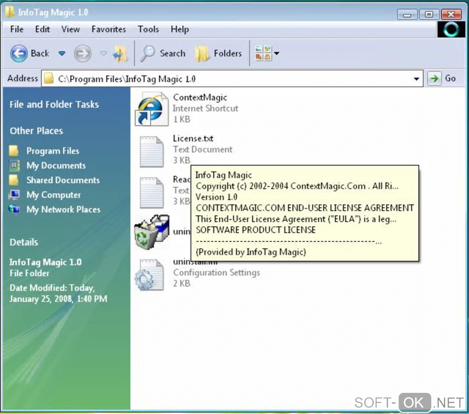Go to Program Files link
Image resolution: width=469 pixels, height=414 pixels.
[x=52, y=151]
